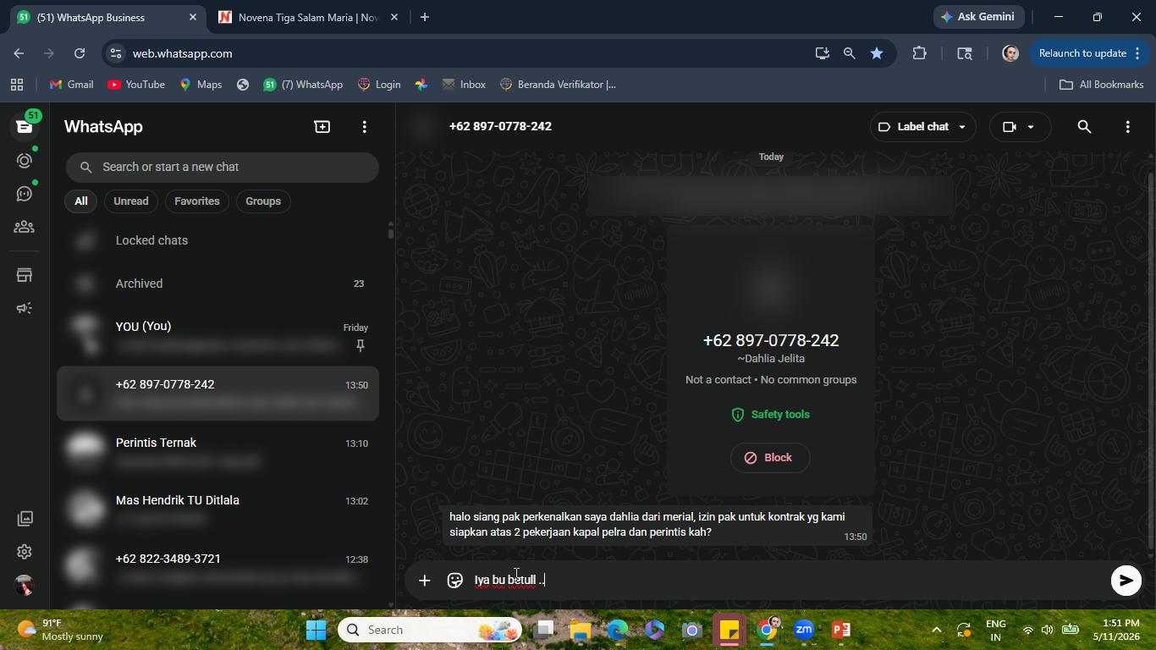The width and height of the screenshot is (1156, 650).
Task: Open Locked chats row
Action: point(217,240)
